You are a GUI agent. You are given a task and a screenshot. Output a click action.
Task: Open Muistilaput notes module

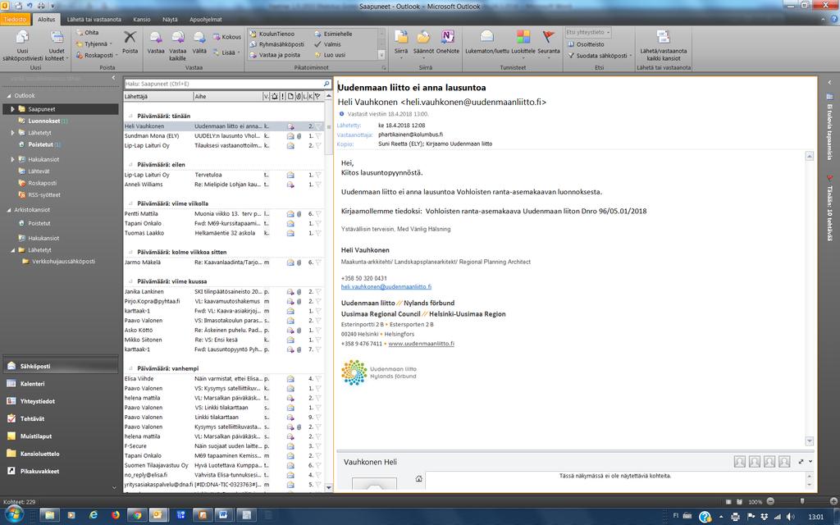click(60, 436)
